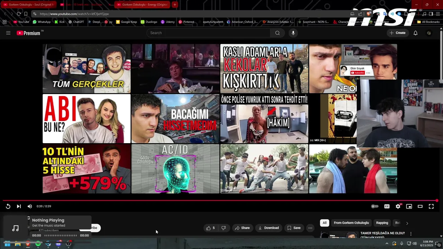
Task: Open the player settings gear
Action: pos(398,206)
